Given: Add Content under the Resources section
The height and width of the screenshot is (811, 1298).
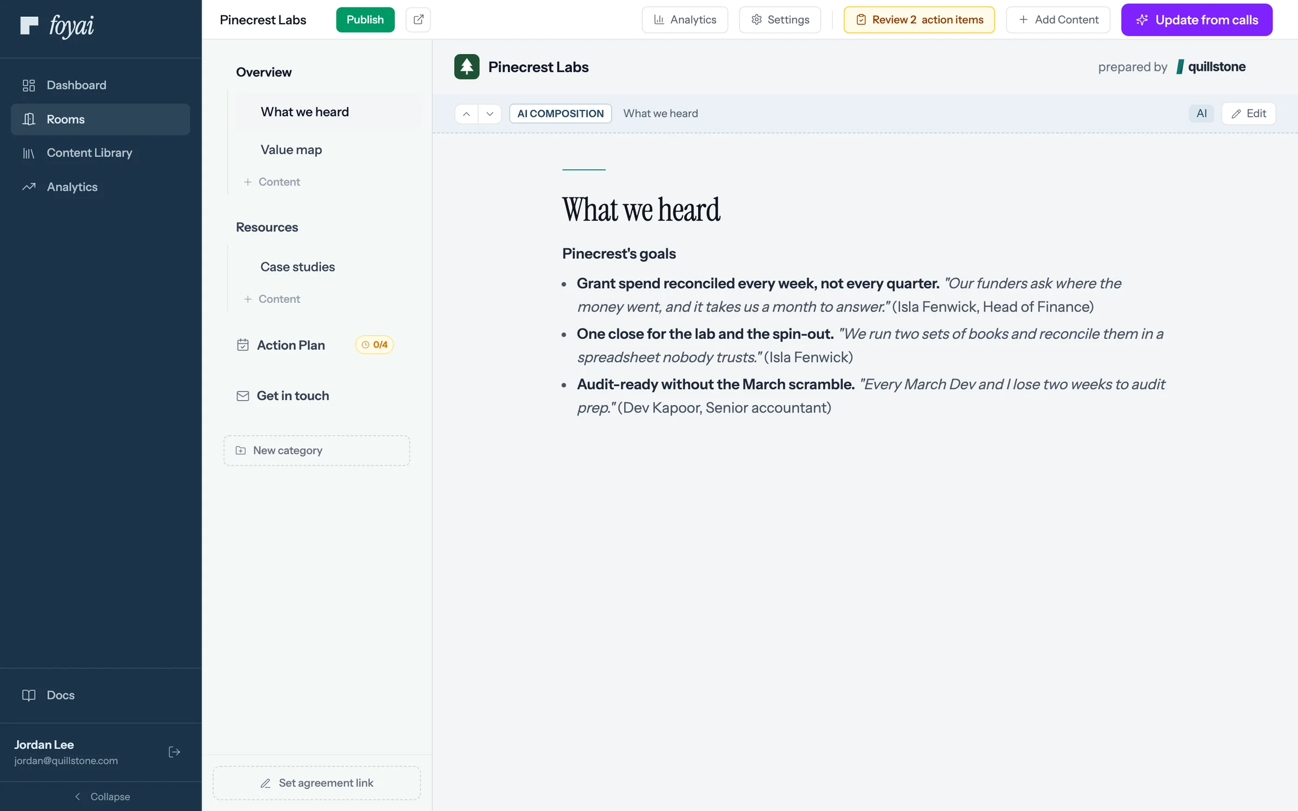Looking at the screenshot, I should (272, 299).
